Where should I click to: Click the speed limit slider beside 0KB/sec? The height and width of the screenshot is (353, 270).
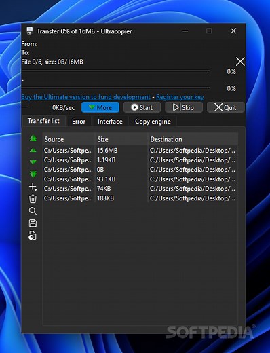(x=24, y=107)
